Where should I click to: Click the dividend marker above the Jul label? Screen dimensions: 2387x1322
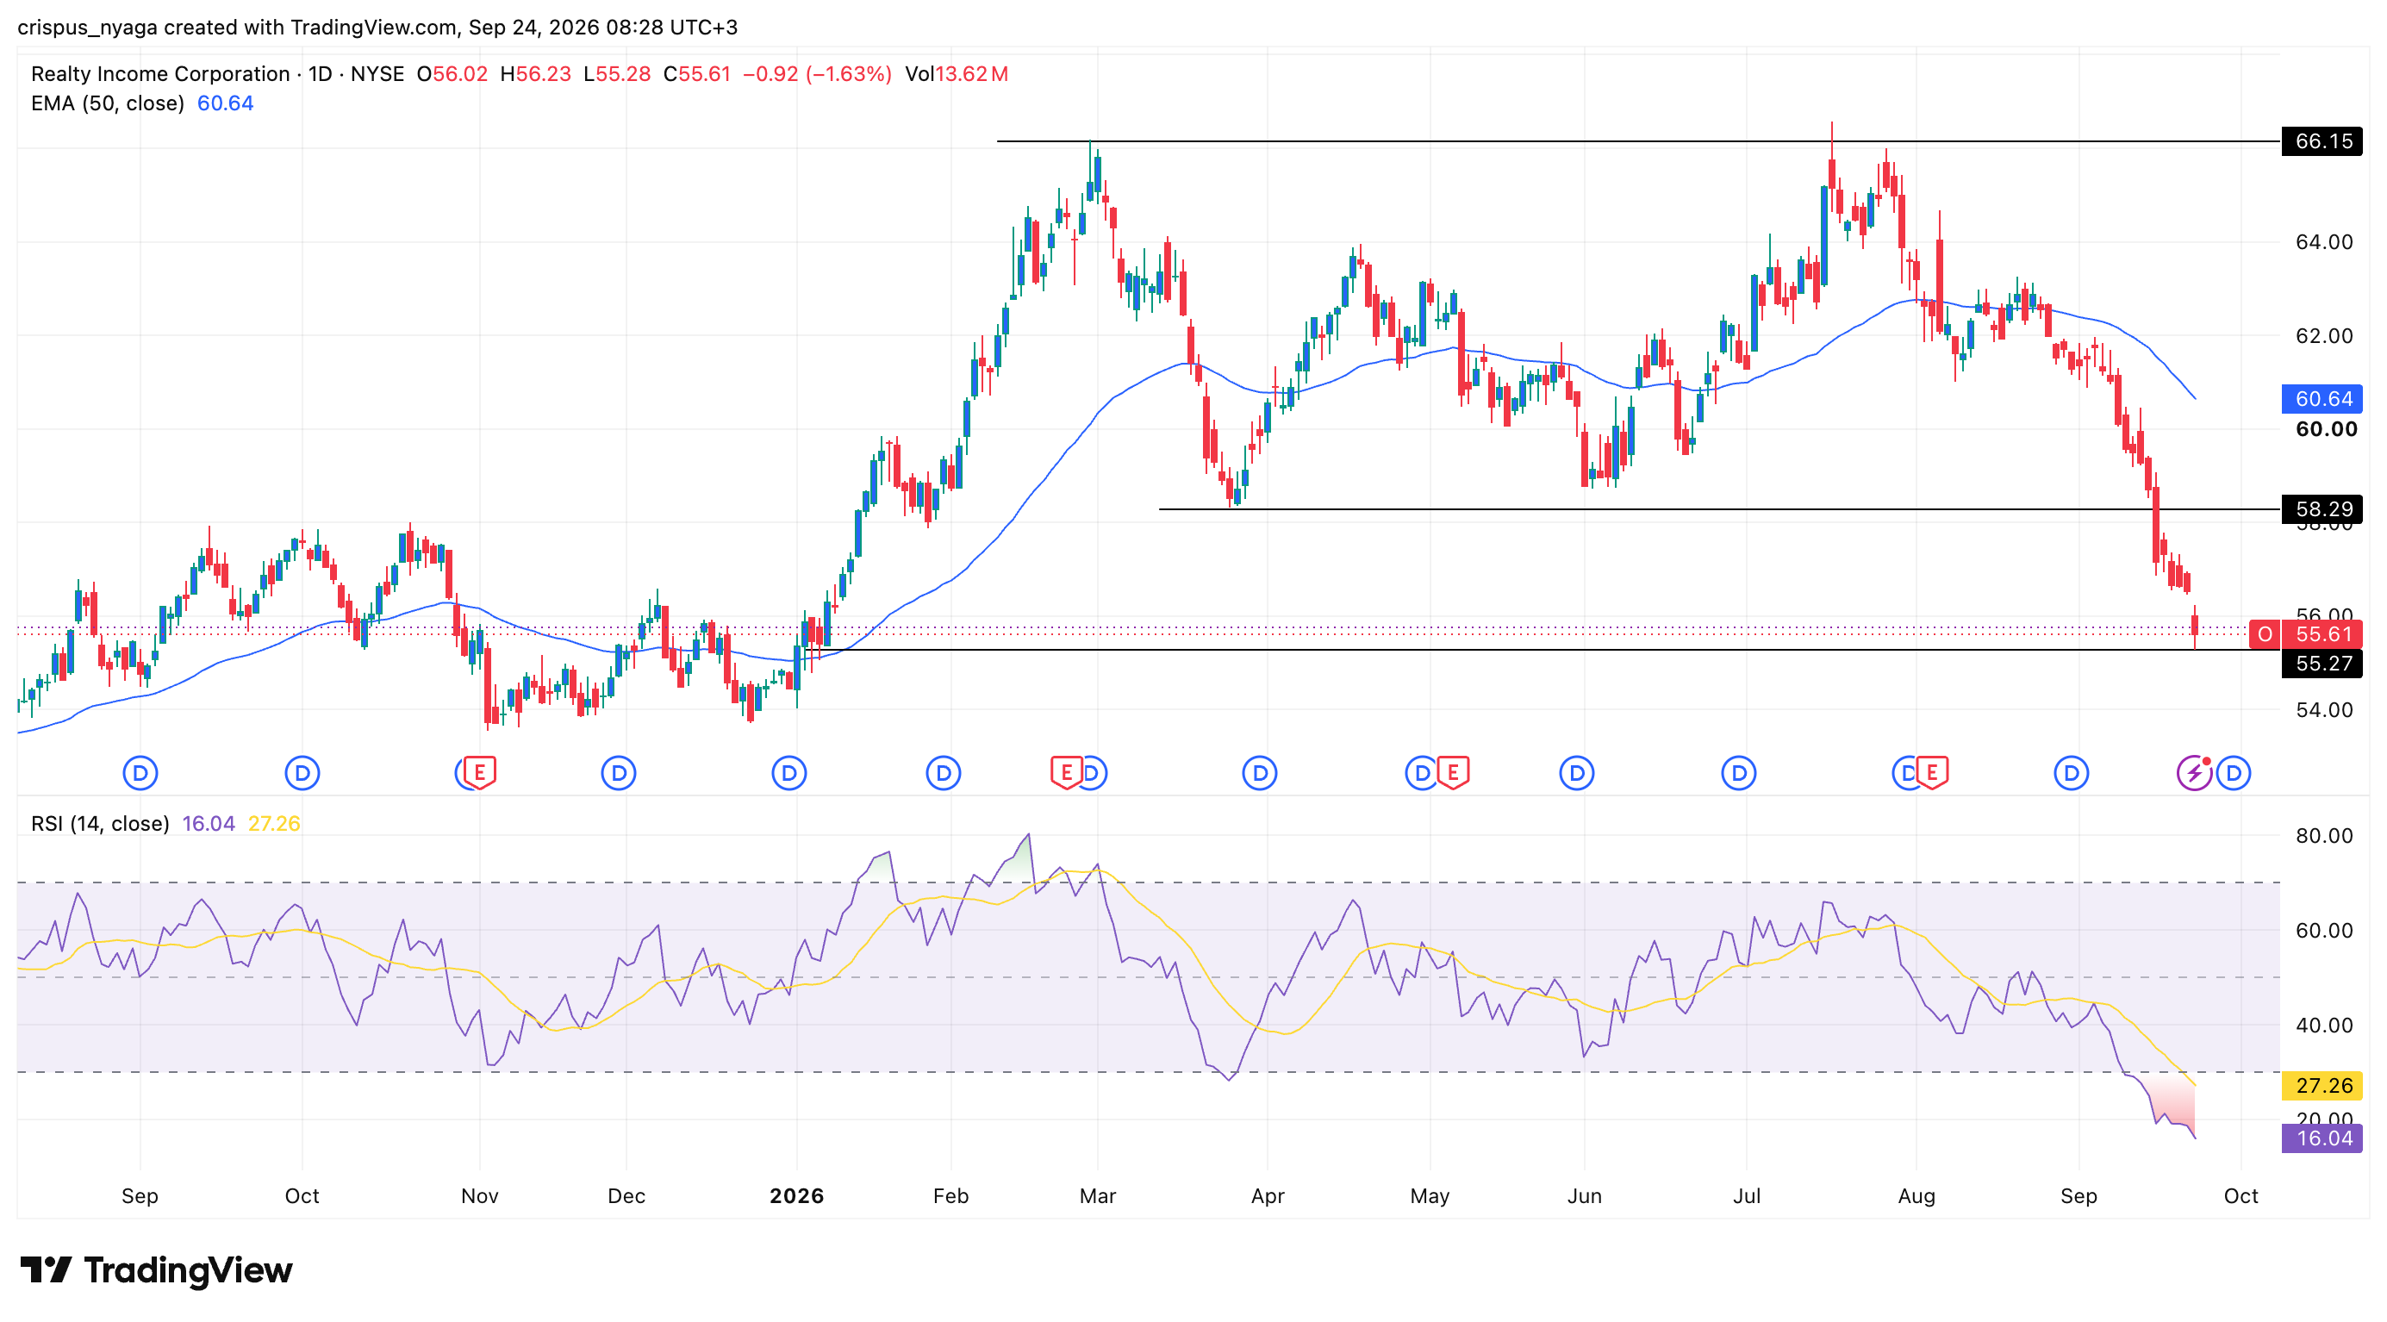coord(1738,773)
